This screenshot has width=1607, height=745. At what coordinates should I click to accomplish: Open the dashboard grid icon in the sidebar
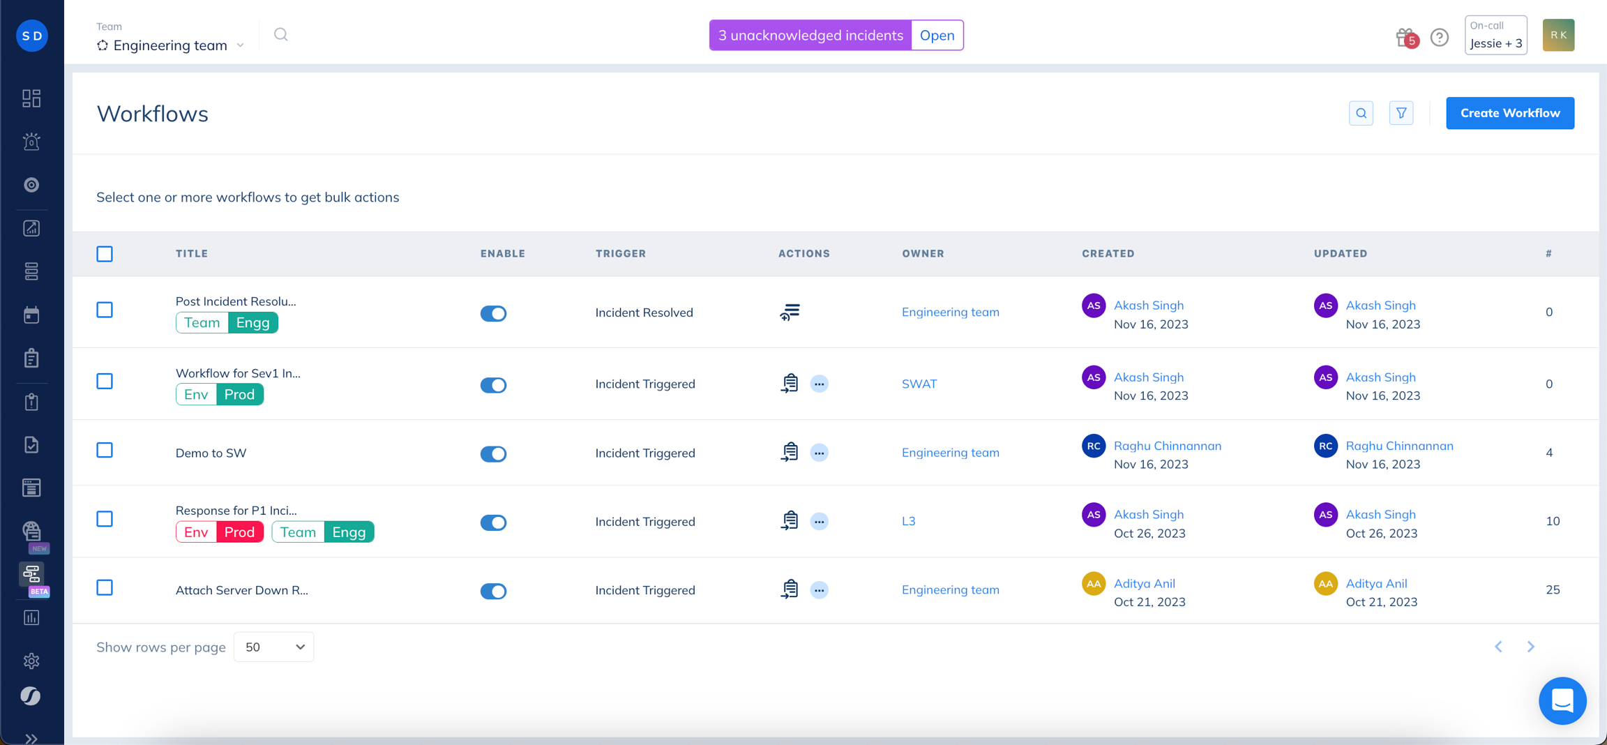click(31, 98)
